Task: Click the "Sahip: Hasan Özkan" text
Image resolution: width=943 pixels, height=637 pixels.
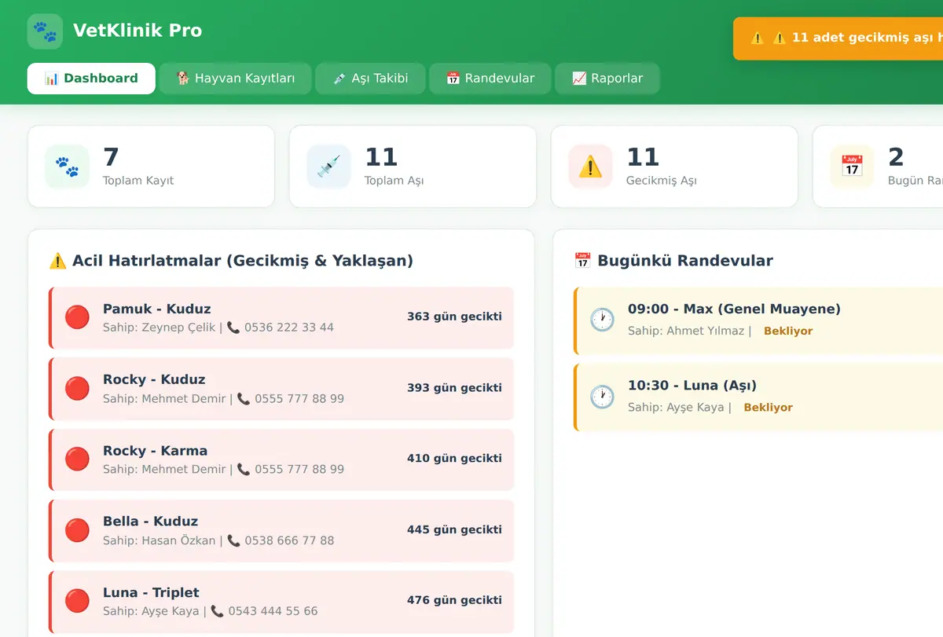Action: tap(160, 540)
